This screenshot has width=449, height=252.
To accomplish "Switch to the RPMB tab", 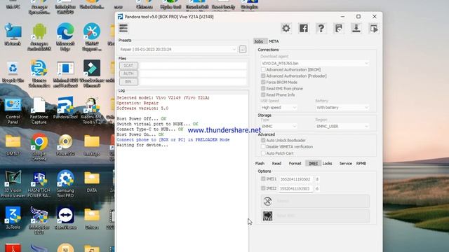I will [361, 163].
